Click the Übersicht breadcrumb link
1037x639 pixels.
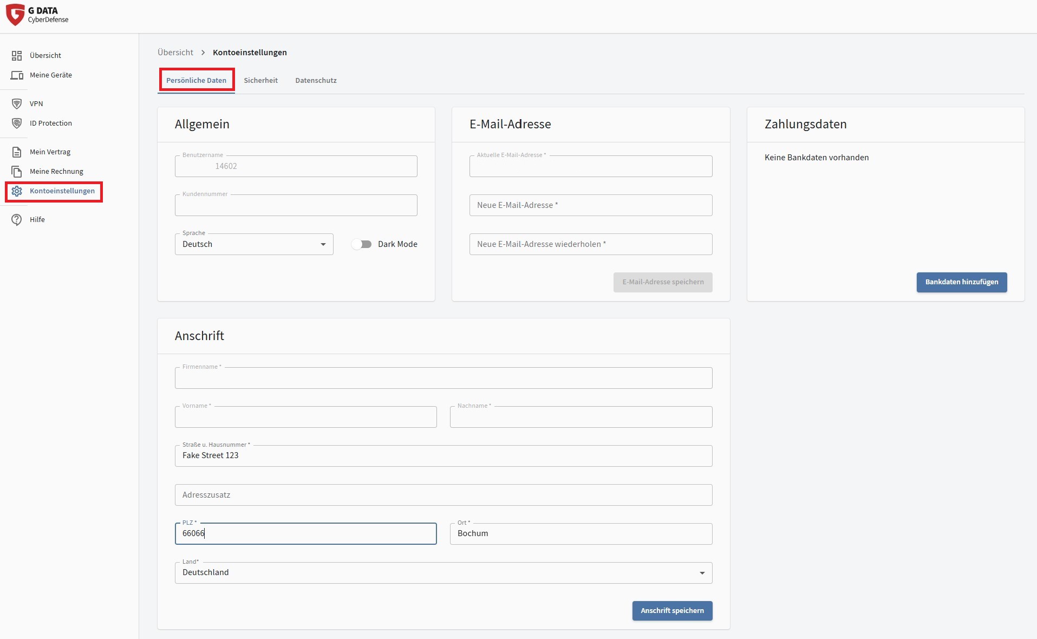(175, 53)
